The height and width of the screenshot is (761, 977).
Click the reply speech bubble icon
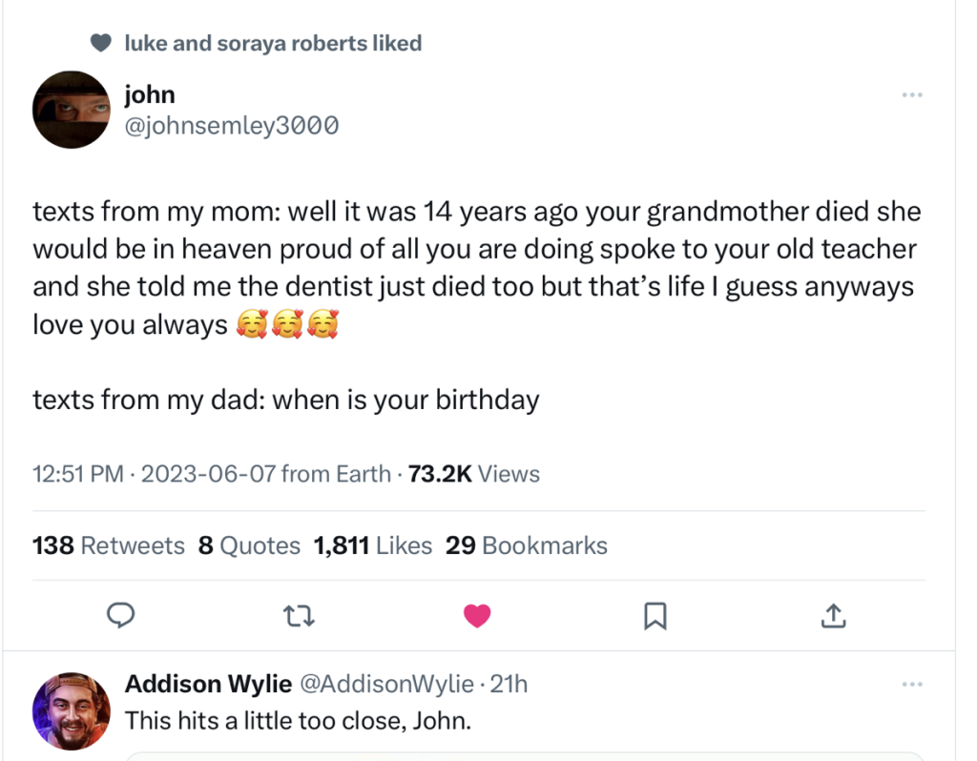[x=119, y=616]
